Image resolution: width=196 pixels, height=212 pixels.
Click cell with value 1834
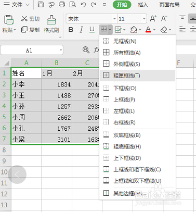[x=57, y=84]
